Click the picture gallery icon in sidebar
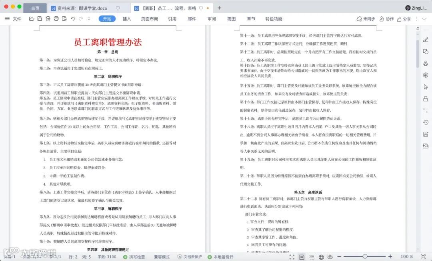The width and height of the screenshot is (432, 261). pos(426,146)
